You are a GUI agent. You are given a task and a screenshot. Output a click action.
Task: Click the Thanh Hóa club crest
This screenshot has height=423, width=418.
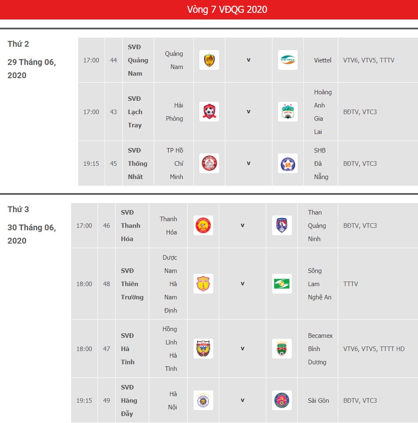coord(203,225)
